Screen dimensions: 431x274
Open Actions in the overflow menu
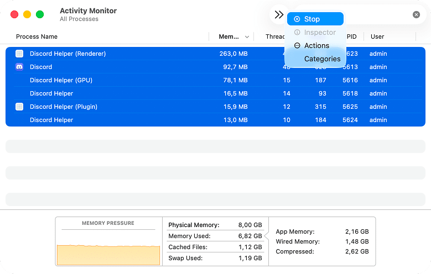(x=315, y=46)
